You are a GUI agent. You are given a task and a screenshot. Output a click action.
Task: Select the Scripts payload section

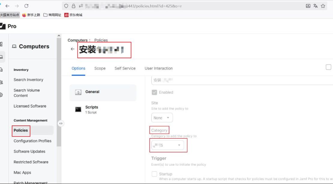(x=91, y=109)
